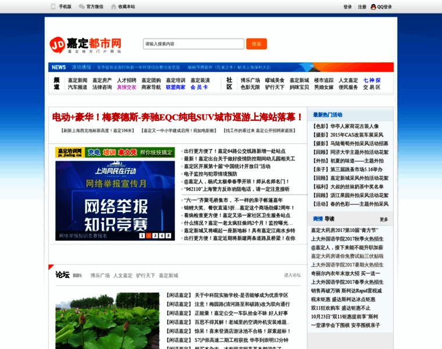Image resolution: width=442 pixels, height=349 pixels.
Task: Click the 嘉定都市网 JD logo
Action: (85, 45)
